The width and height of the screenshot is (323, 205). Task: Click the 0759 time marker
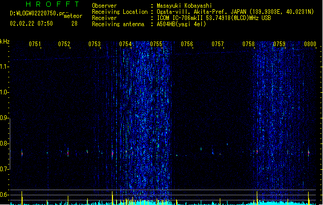[x=279, y=44]
